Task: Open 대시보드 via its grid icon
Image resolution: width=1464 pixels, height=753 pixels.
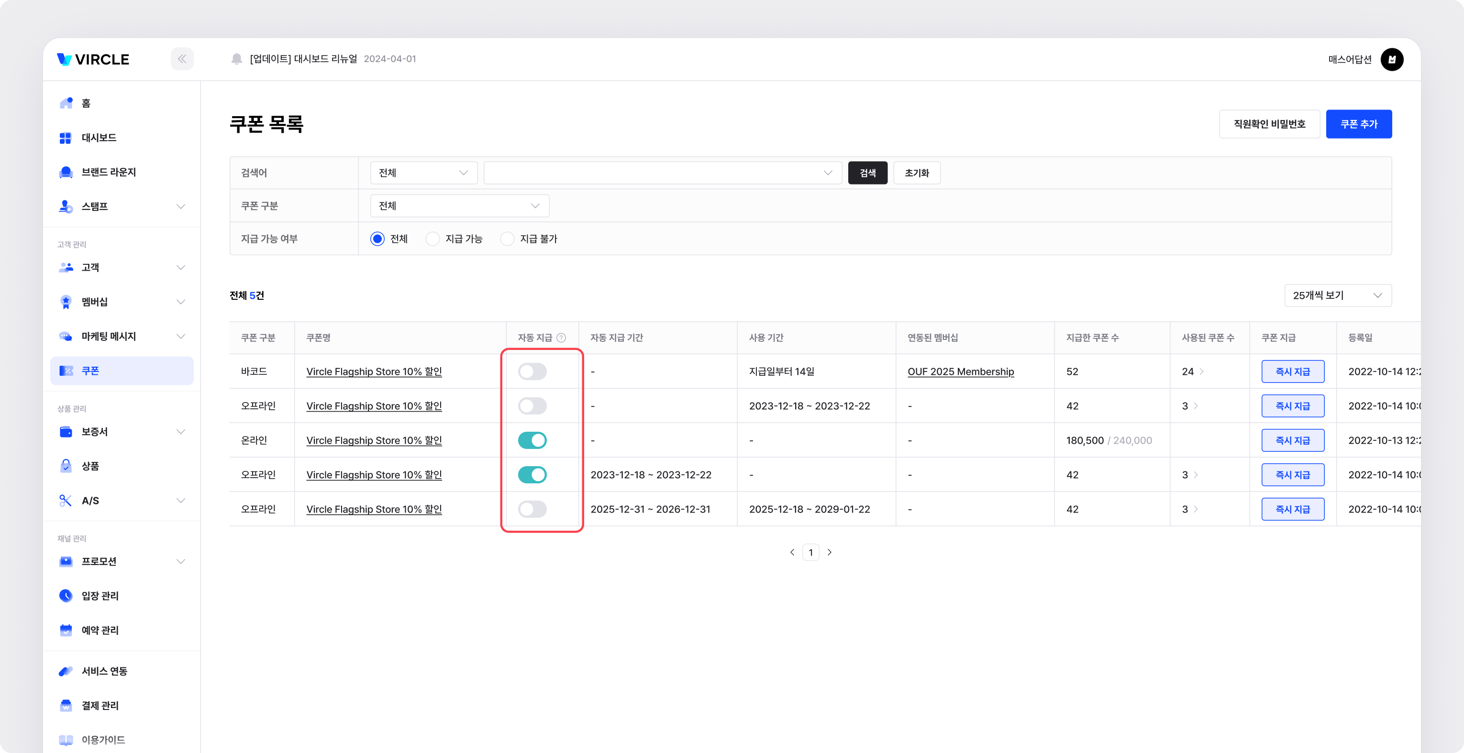Action: pyautogui.click(x=66, y=138)
